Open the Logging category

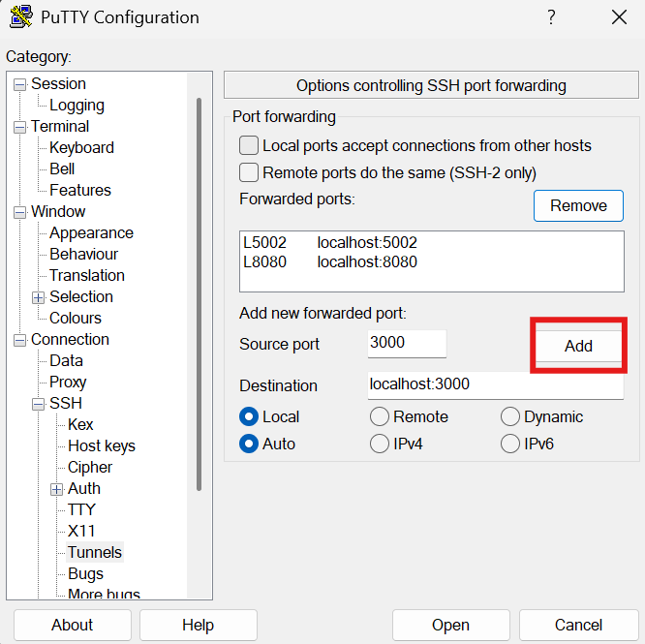click(x=77, y=106)
